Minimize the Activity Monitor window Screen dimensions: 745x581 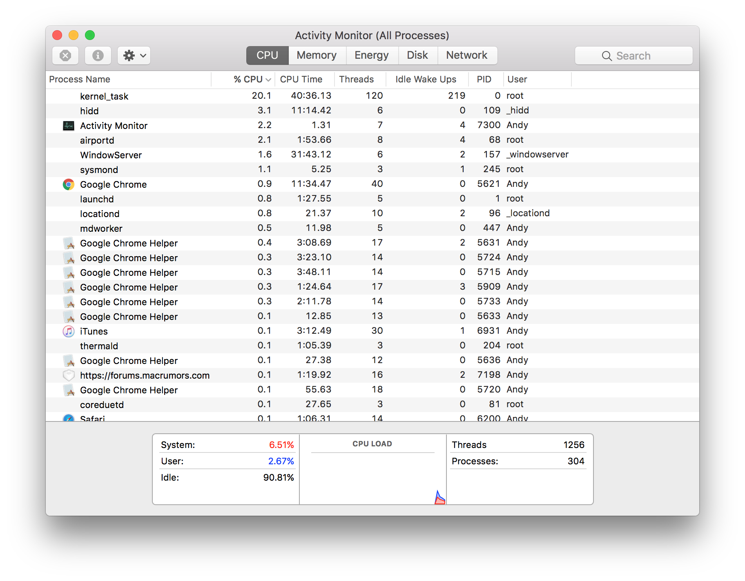pos(74,35)
